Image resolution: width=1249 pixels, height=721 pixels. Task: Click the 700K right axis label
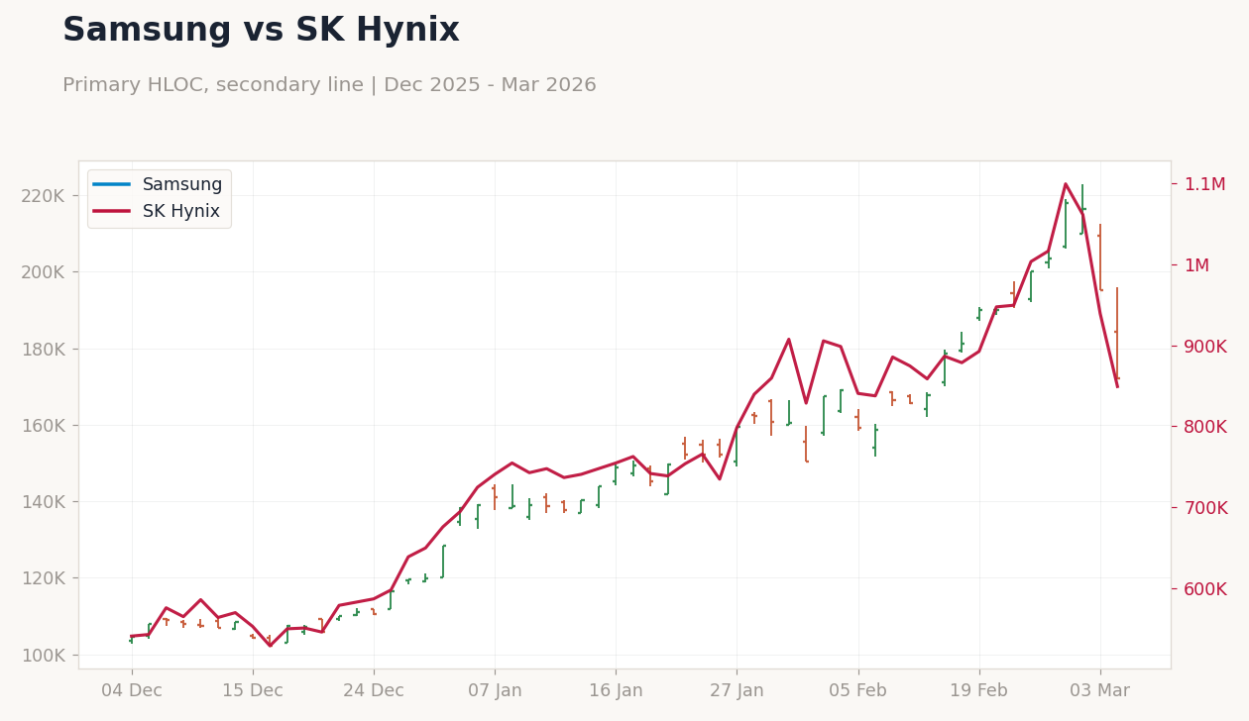(x=1205, y=508)
